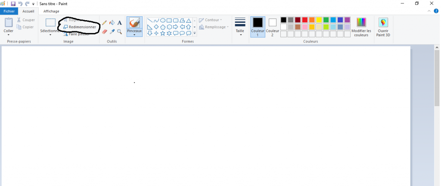The width and height of the screenshot is (441, 186).
Task: Open Customize Quick Access Toolbar arrow
Action: tap(33, 4)
